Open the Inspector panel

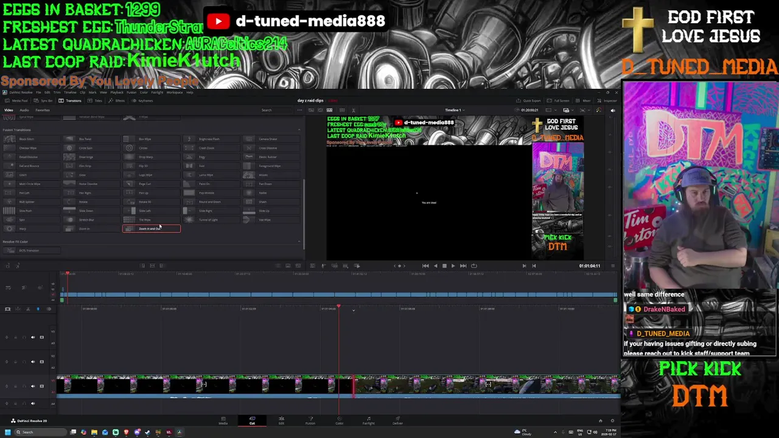[x=607, y=100]
